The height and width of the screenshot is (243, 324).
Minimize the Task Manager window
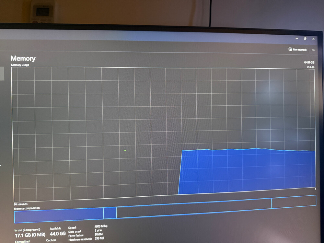point(297,39)
